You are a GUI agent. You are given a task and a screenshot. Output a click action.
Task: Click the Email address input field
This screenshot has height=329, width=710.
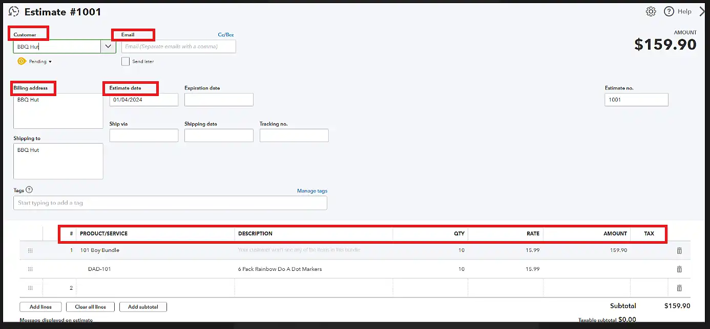[179, 46]
